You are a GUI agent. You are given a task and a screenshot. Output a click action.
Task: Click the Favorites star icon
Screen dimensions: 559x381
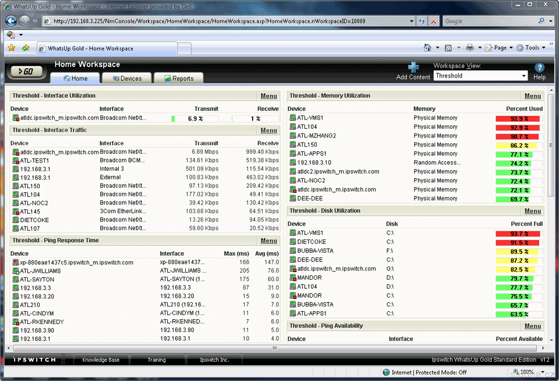pyautogui.click(x=12, y=48)
